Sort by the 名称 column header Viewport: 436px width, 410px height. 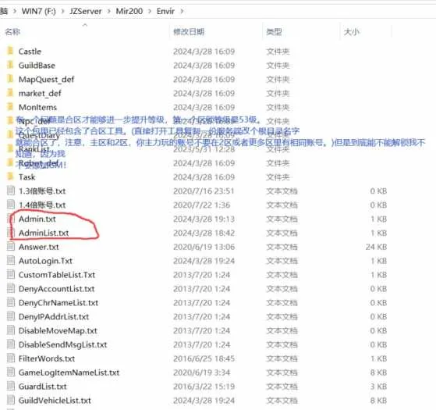click(12, 32)
